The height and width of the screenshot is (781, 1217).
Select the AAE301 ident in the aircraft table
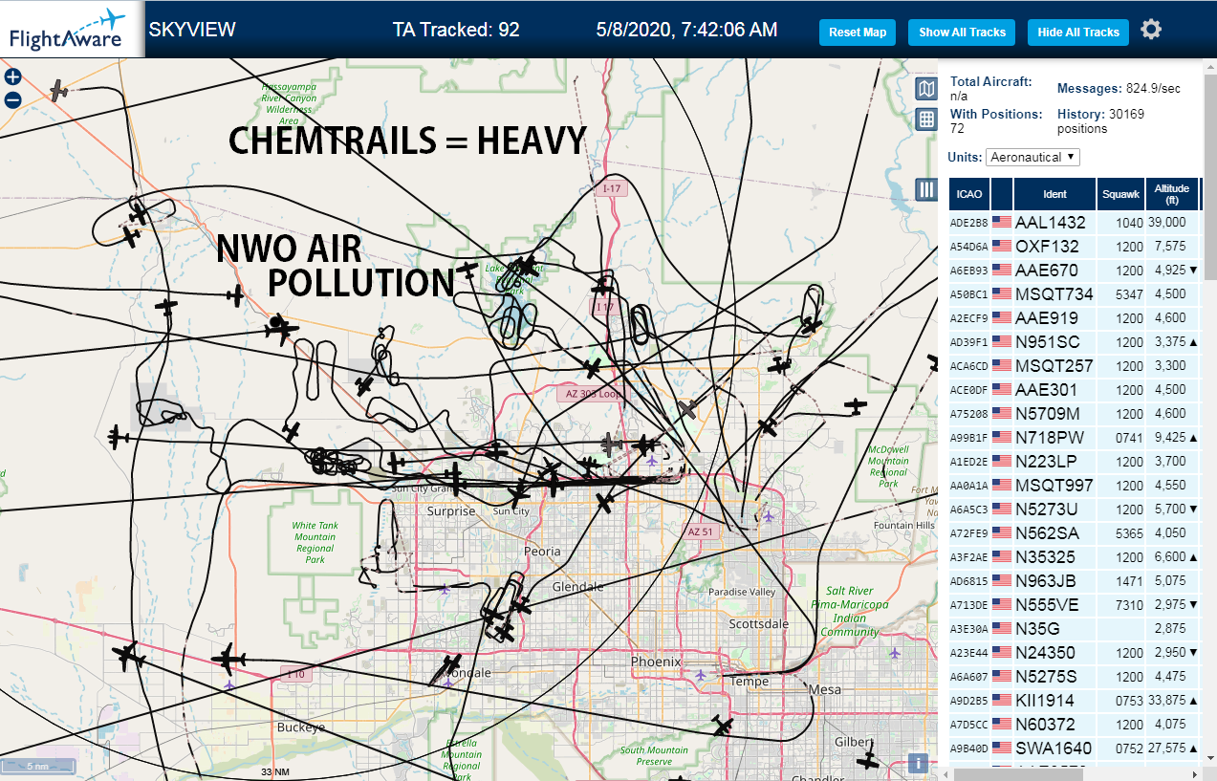click(x=1047, y=389)
